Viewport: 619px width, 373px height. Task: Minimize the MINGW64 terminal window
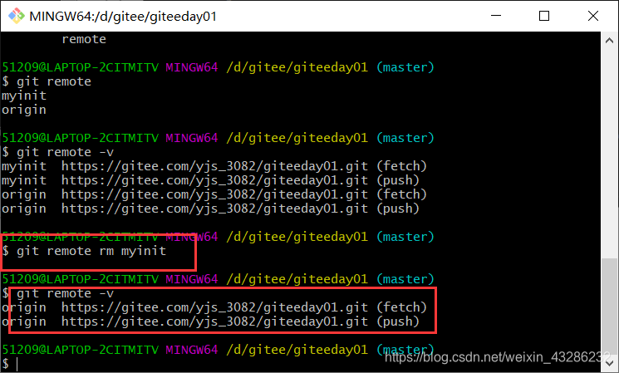(496, 16)
